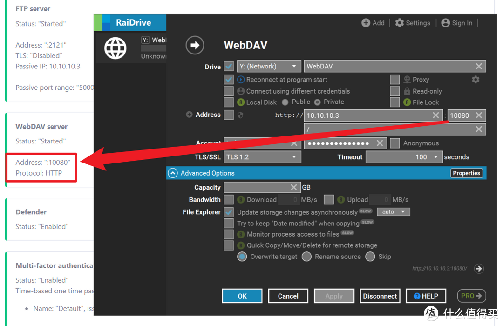
Task: Clear the 10.10.10.3 host address
Action: [435, 115]
